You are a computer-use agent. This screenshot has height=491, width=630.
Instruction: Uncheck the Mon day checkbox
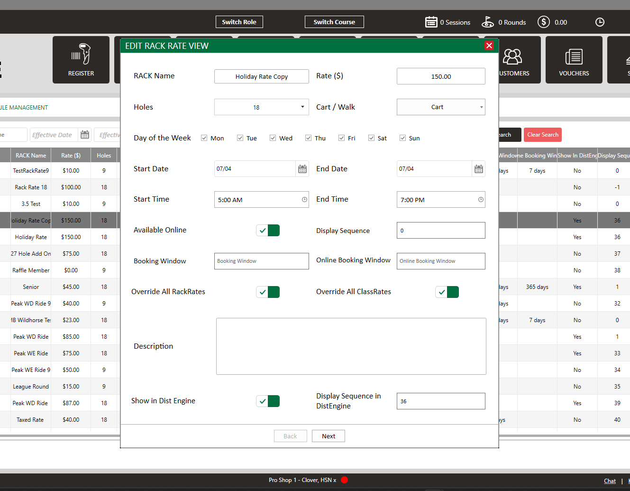pos(204,138)
